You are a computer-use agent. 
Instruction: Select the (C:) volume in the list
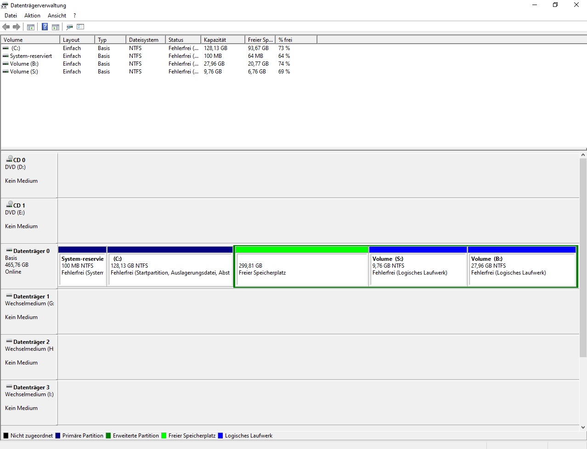(16, 48)
